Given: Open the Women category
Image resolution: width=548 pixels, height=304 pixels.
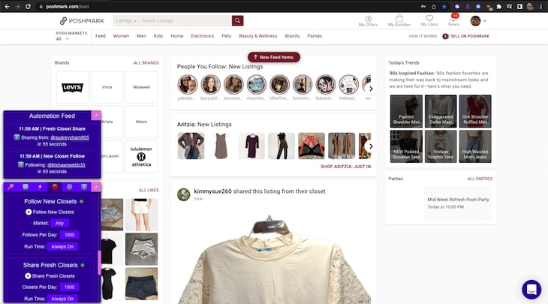Looking at the screenshot, I should tap(121, 36).
